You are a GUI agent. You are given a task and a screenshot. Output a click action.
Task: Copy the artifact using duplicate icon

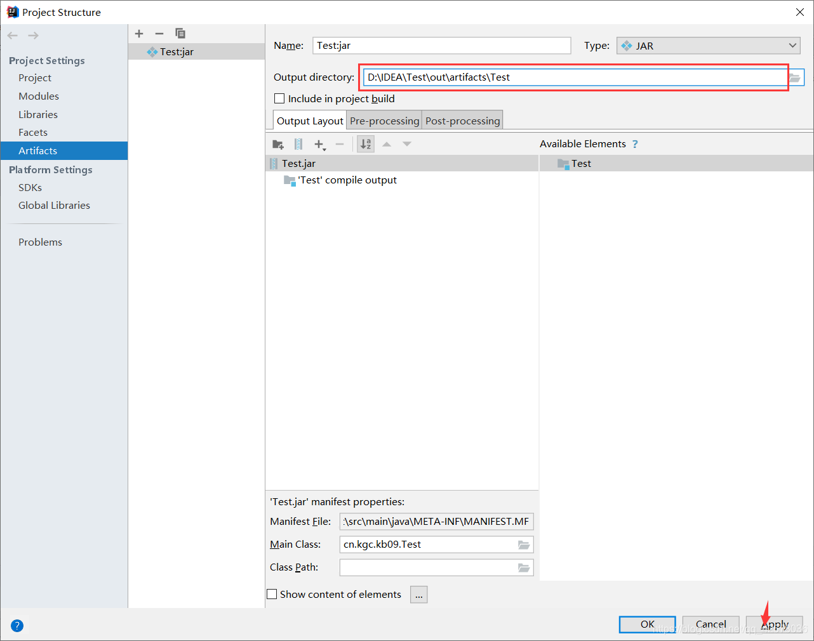tap(180, 34)
